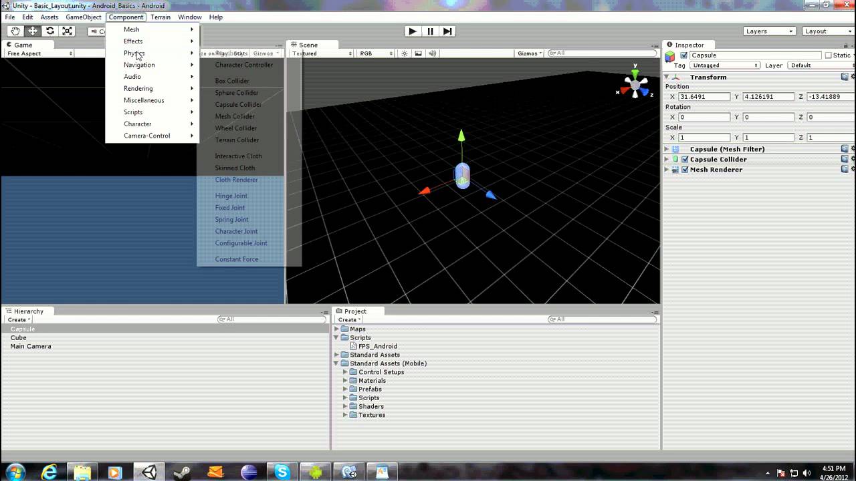Viewport: 856px width, 481px height.
Task: Select the Scale tool in the toolbar
Action: click(68, 31)
